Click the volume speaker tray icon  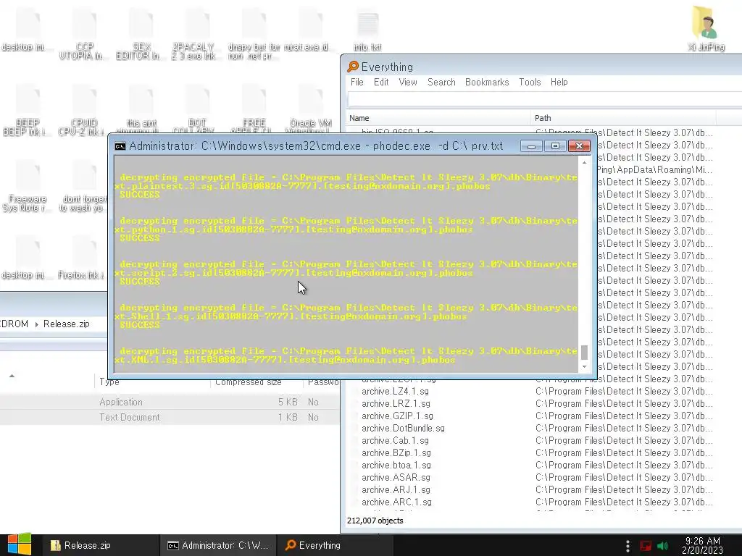point(663,546)
